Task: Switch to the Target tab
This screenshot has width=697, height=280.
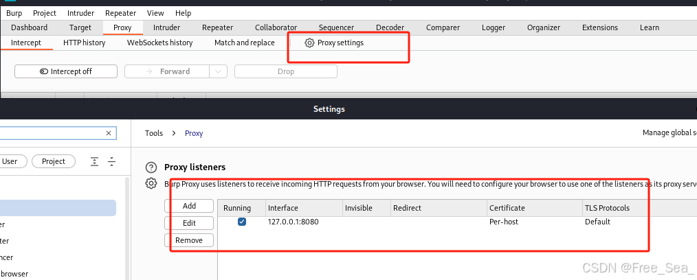Action: (x=80, y=27)
